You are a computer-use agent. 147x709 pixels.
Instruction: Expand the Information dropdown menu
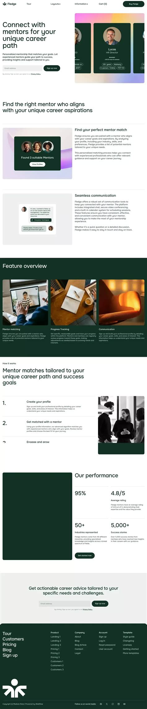[x=81, y=4]
